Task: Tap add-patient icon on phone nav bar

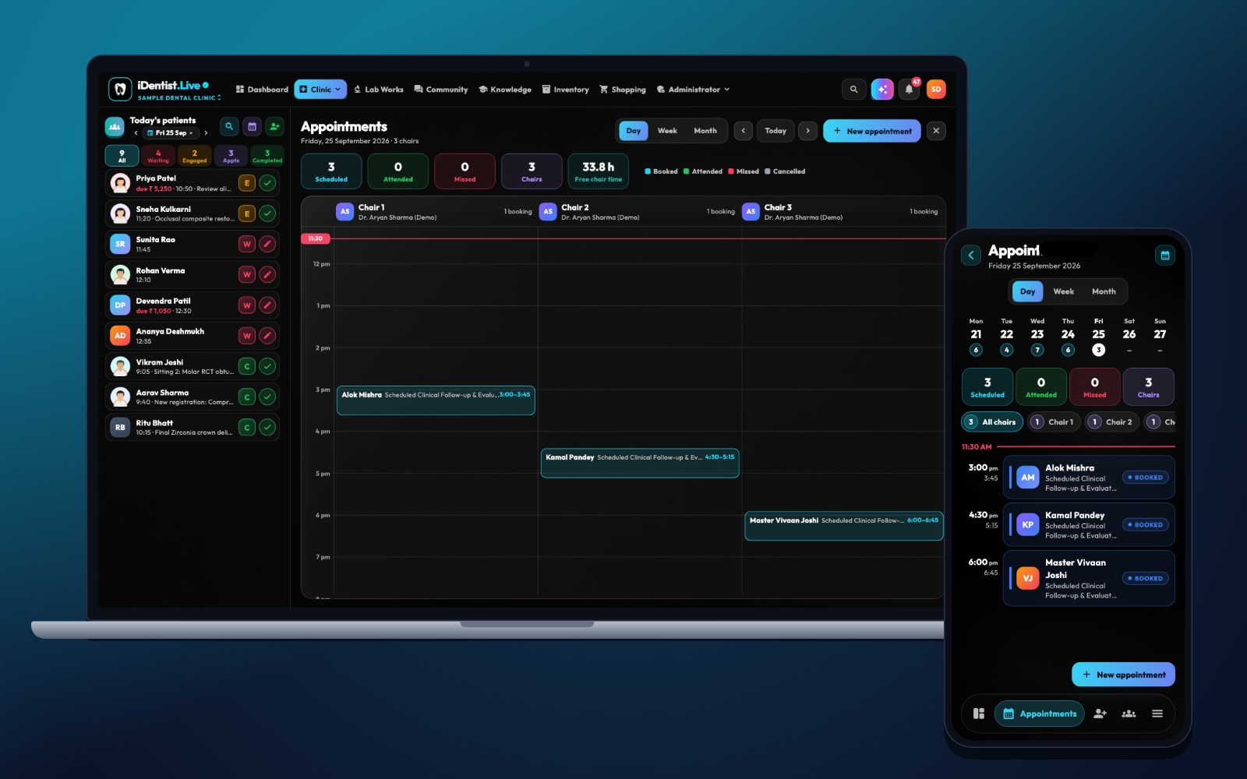Action: (1100, 714)
